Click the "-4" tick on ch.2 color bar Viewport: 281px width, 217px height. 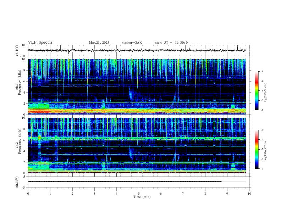tap(261, 140)
